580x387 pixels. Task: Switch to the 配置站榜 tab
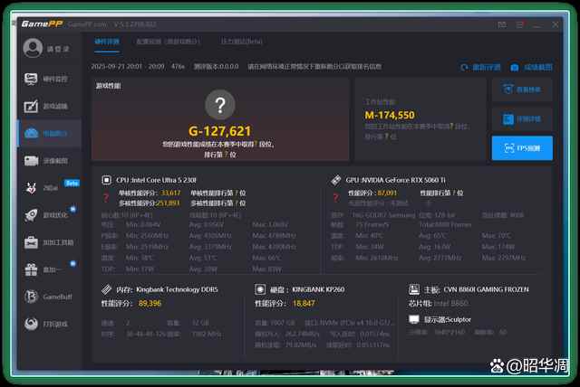pos(161,42)
